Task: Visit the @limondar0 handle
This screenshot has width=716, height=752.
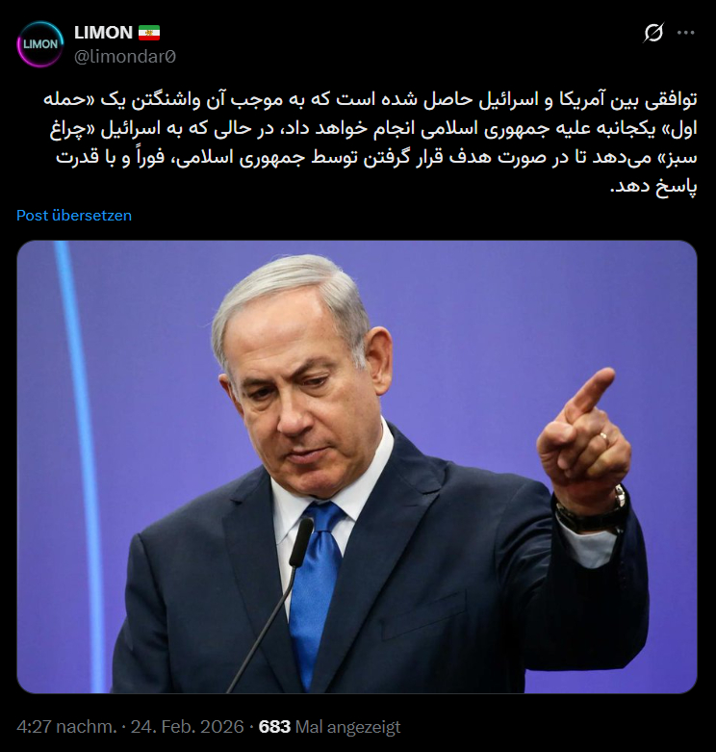Action: (x=125, y=57)
